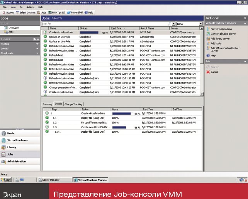Open the Actions menu

click(x=31, y=7)
